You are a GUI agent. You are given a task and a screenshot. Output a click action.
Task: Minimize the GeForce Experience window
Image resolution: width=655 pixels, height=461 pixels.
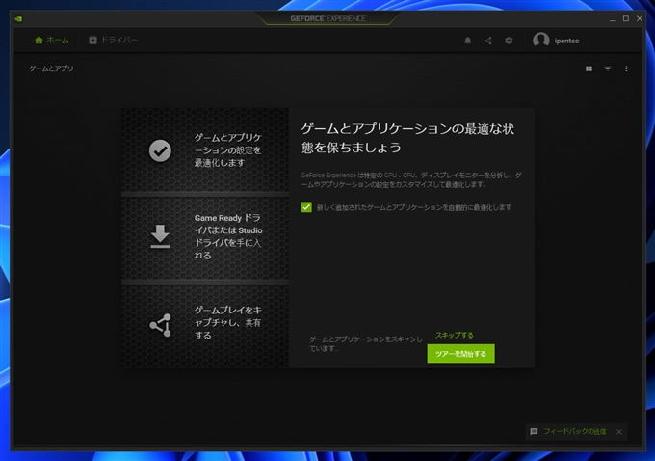click(x=612, y=19)
